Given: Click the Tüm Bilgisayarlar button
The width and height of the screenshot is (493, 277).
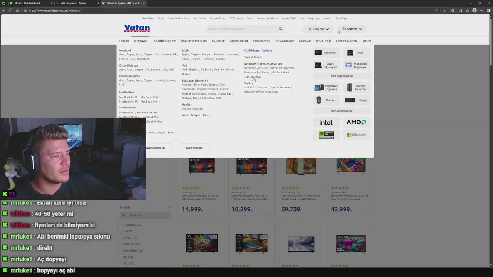Looking at the screenshot, I should pos(341,76).
